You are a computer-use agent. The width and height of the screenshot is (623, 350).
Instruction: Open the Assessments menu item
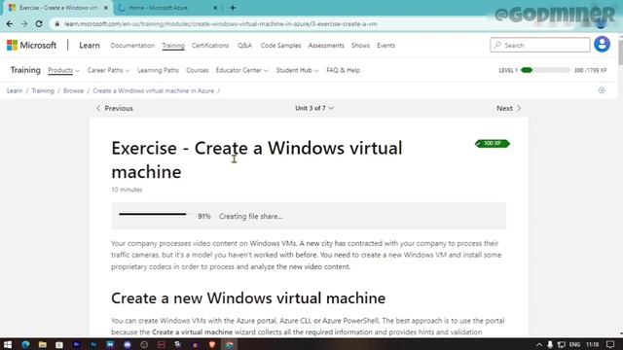coord(326,46)
